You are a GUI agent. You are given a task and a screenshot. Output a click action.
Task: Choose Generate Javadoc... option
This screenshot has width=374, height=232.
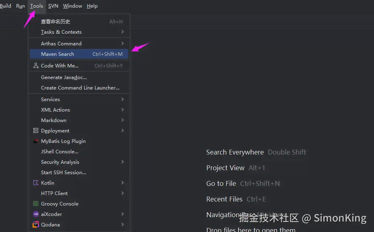[64, 77]
